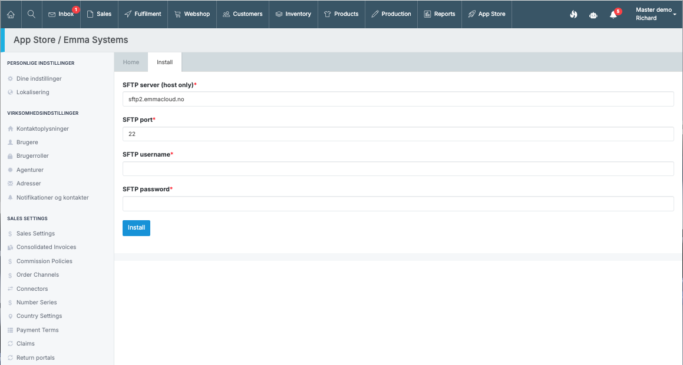Click the dollar icon beside Sales Settings

coord(11,234)
